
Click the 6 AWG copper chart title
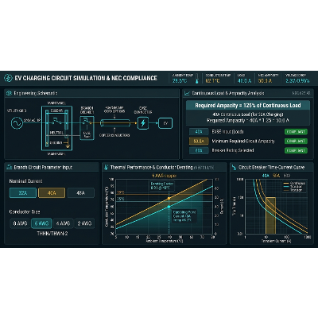coord(164,176)
